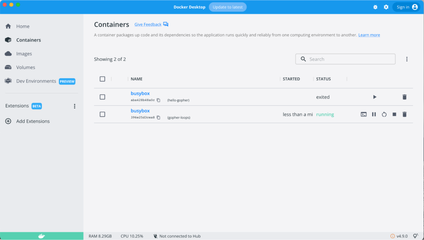Open a CLI terminal in the running busybox container
The image size is (424, 240).
tap(364, 114)
